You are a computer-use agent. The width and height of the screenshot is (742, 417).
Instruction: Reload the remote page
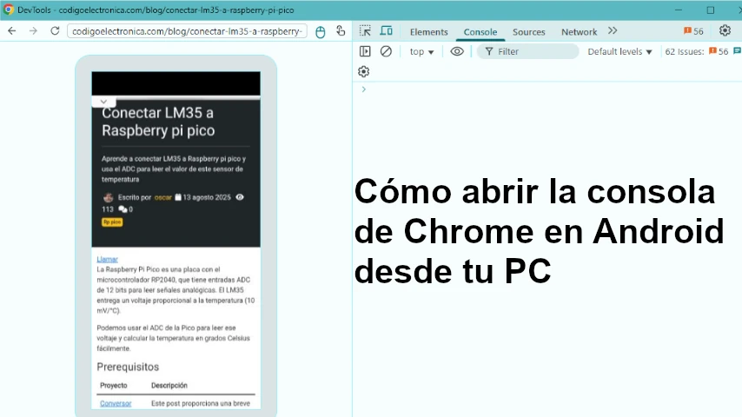click(55, 31)
